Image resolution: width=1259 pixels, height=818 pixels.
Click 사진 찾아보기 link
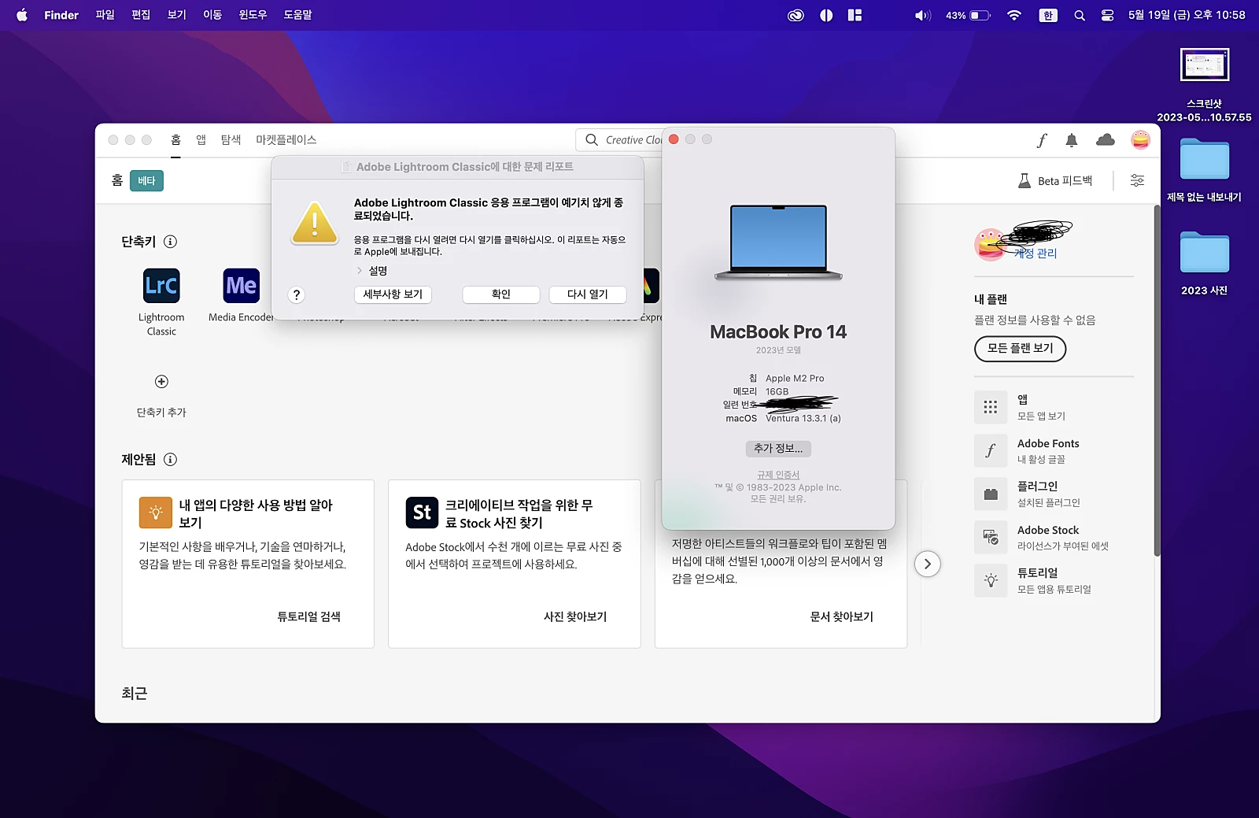pos(575,616)
